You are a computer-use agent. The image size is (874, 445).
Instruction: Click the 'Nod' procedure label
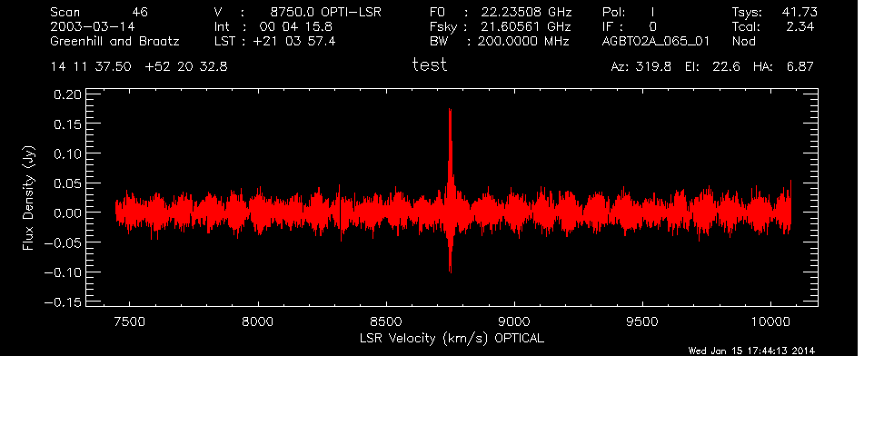[x=744, y=41]
